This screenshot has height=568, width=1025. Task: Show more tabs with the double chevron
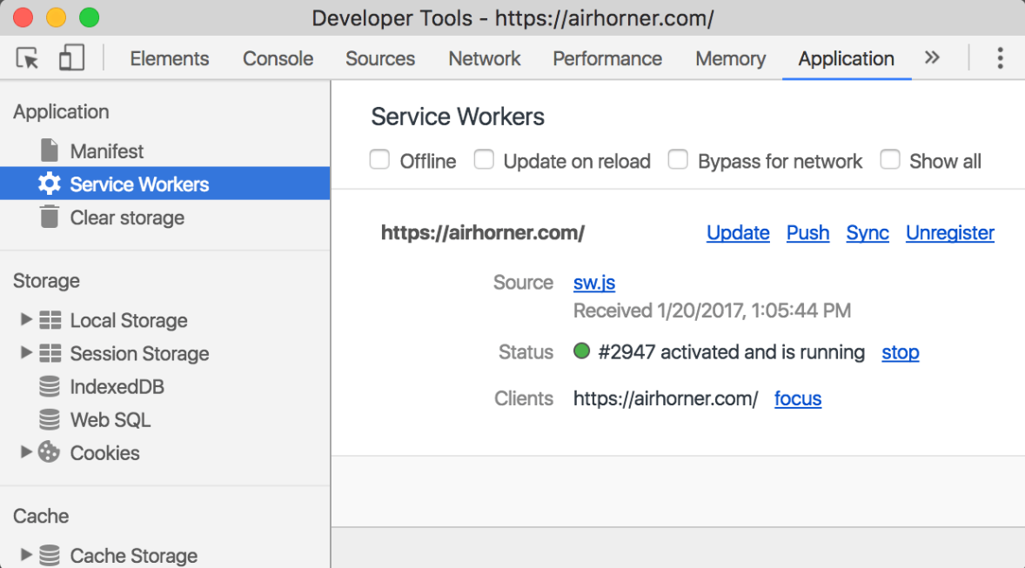(x=932, y=57)
